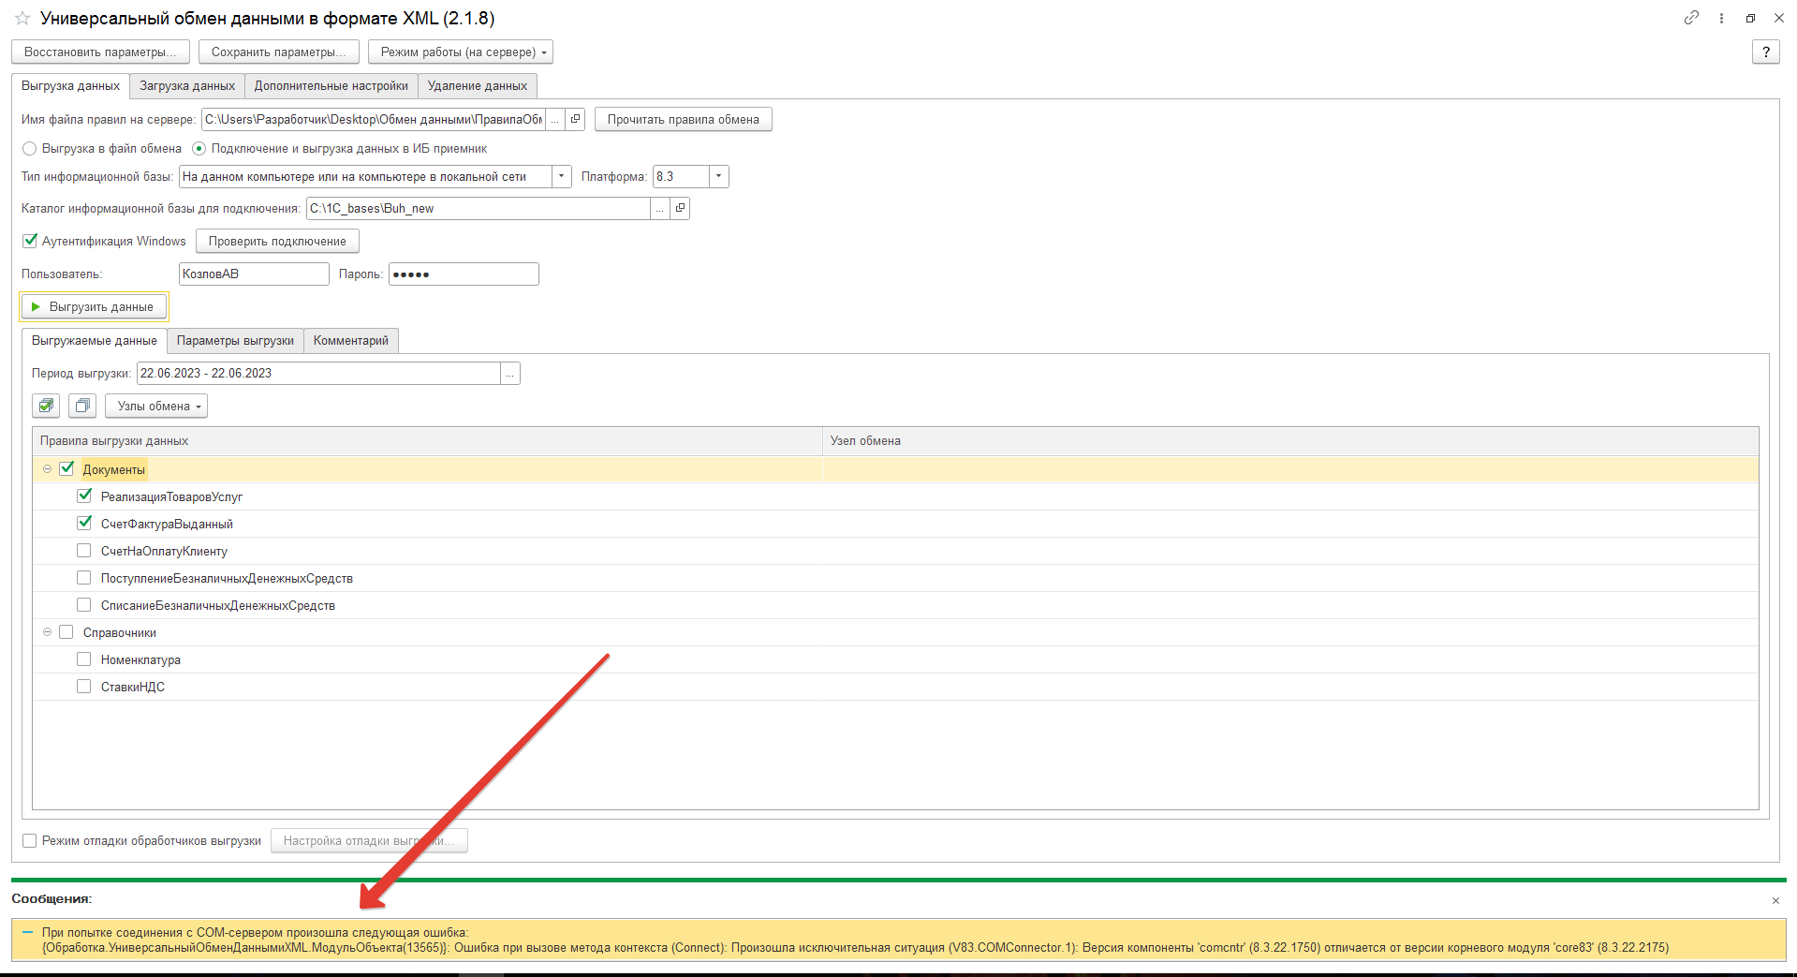Click the uncheck all rules icon button
The width and height of the screenshot is (1797, 977).
(82, 406)
